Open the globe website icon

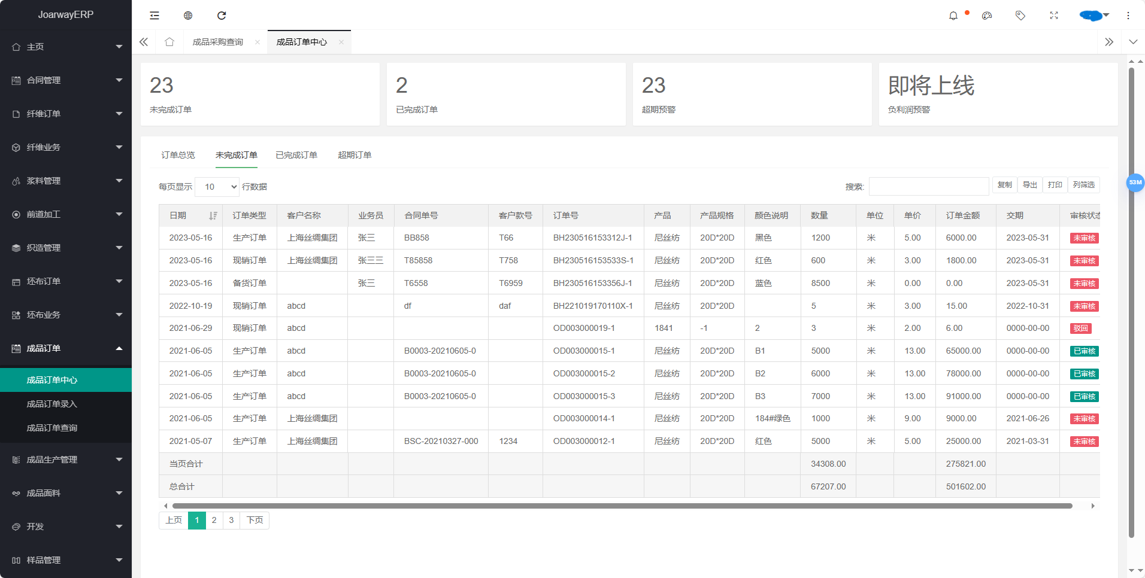tap(188, 16)
